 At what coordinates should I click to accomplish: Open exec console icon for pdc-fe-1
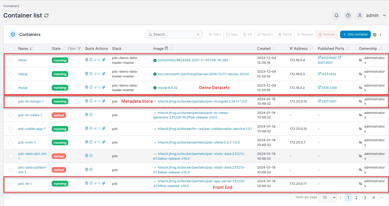coord(99,183)
